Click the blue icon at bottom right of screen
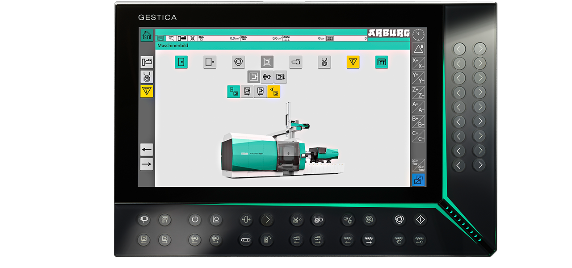 [x=418, y=180]
